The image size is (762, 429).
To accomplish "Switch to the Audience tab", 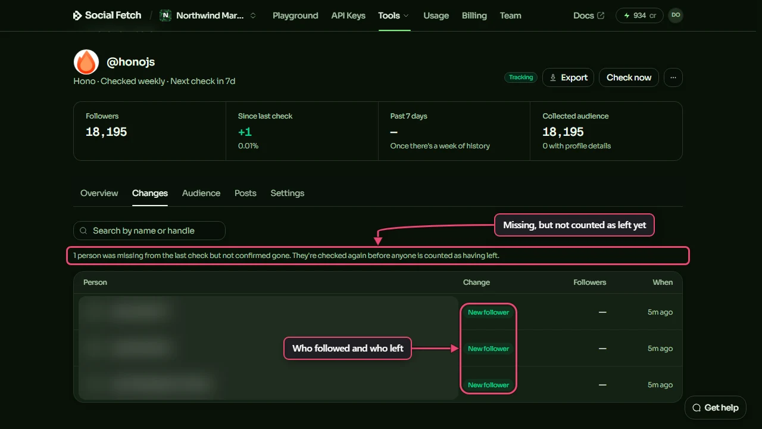I will tap(201, 193).
